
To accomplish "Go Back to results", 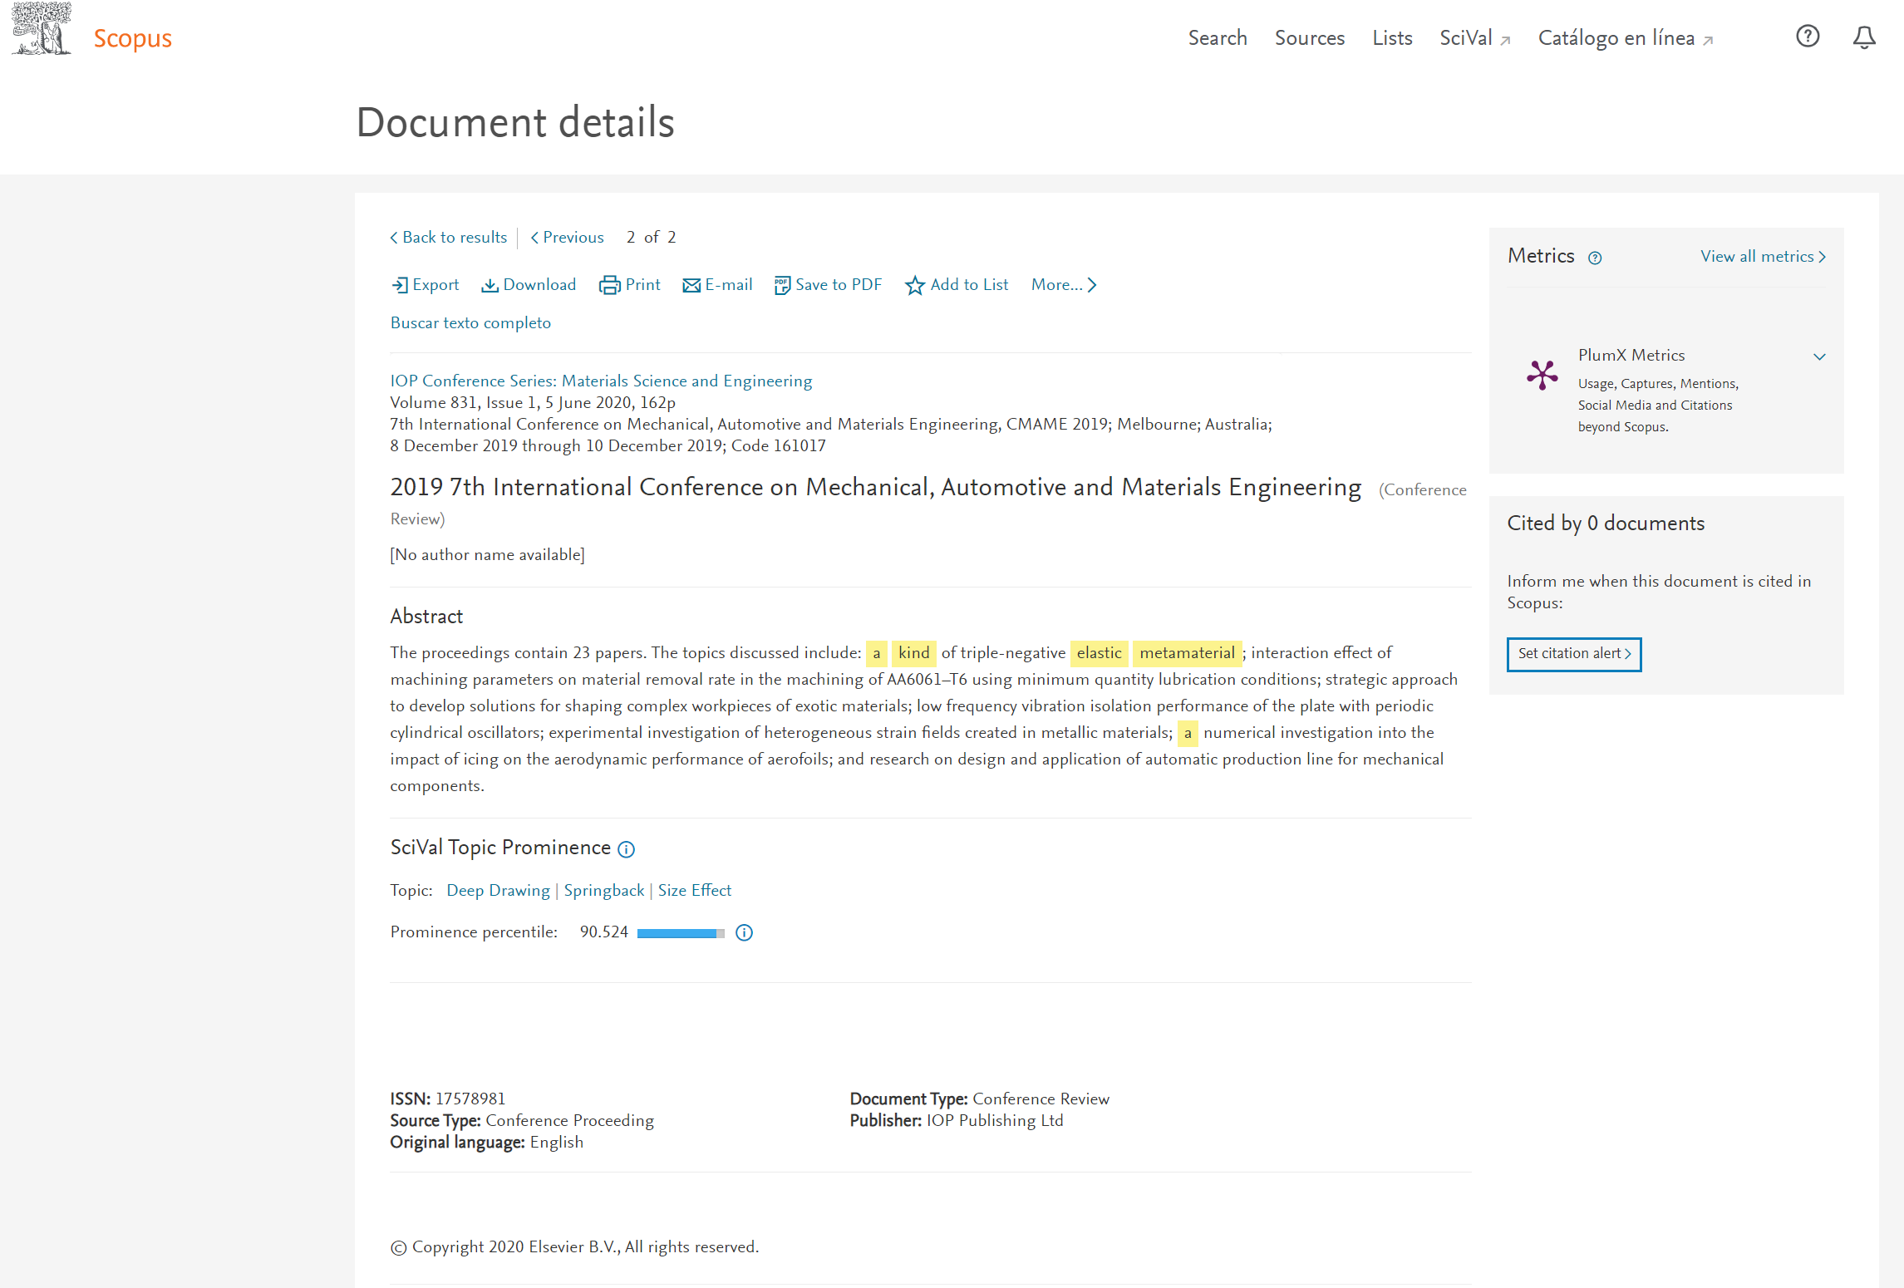I will (449, 237).
